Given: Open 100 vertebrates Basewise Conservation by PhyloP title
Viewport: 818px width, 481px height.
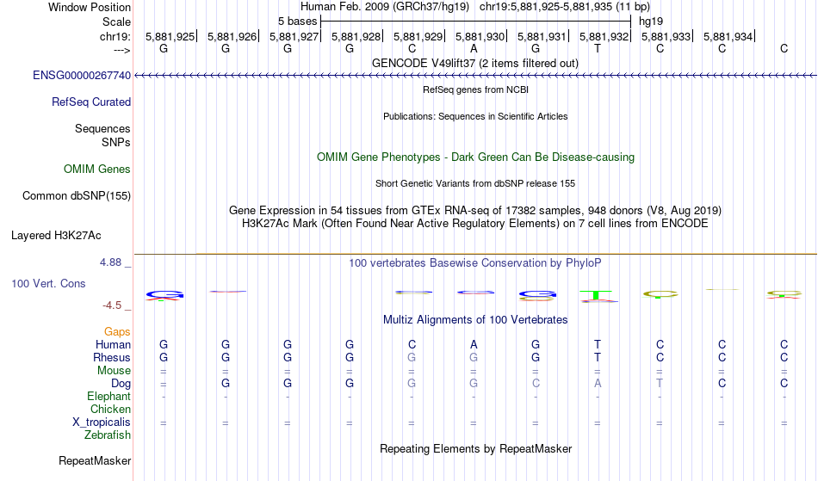Looking at the screenshot, I should pos(475,262).
